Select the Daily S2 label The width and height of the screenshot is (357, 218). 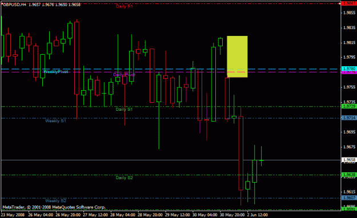(x=124, y=177)
